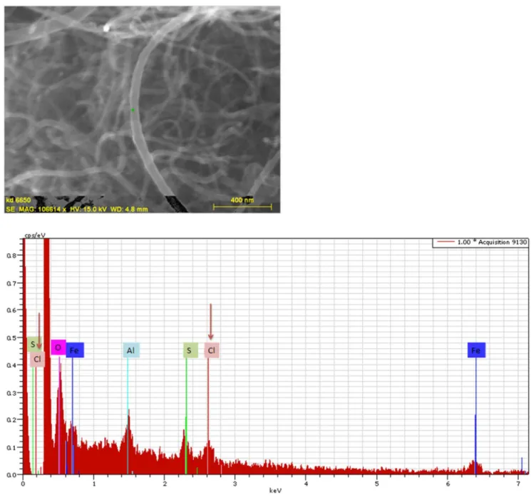Select the pink Cl label near 2.6 keV
Viewport: 531px width, 500px height.
click(x=212, y=350)
